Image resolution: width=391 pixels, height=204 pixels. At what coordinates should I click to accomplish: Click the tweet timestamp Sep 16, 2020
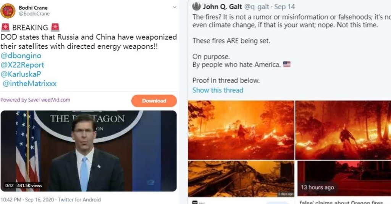click(39, 200)
